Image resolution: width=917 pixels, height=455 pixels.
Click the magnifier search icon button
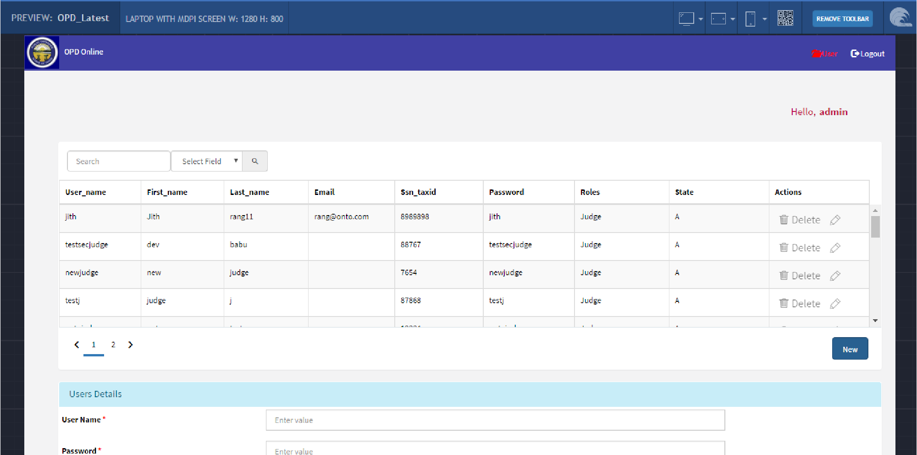(x=255, y=161)
